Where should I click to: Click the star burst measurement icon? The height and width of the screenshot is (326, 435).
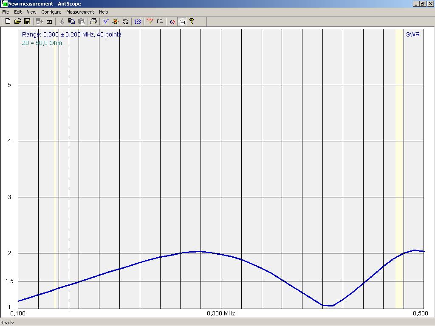[x=116, y=21]
